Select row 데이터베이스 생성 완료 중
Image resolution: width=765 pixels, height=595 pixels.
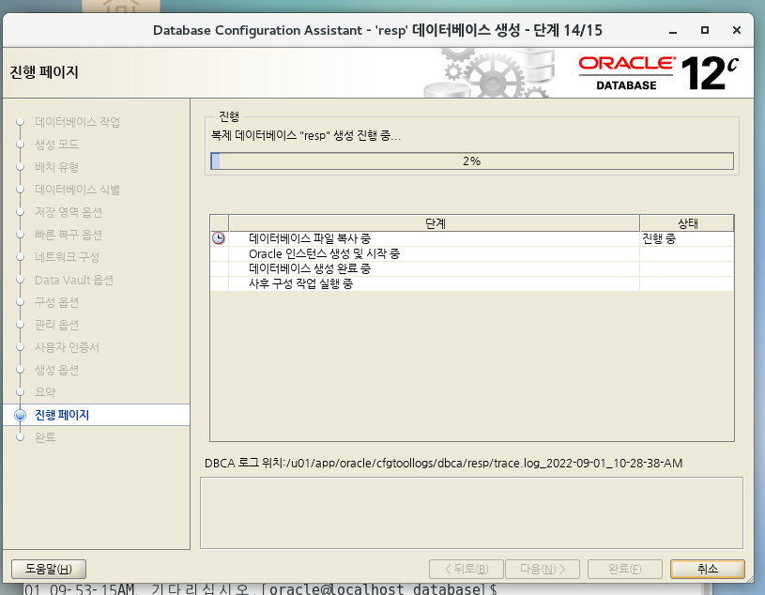point(472,268)
